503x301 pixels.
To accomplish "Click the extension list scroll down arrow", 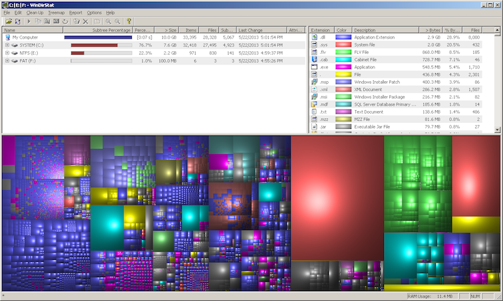I will pos(497,130).
